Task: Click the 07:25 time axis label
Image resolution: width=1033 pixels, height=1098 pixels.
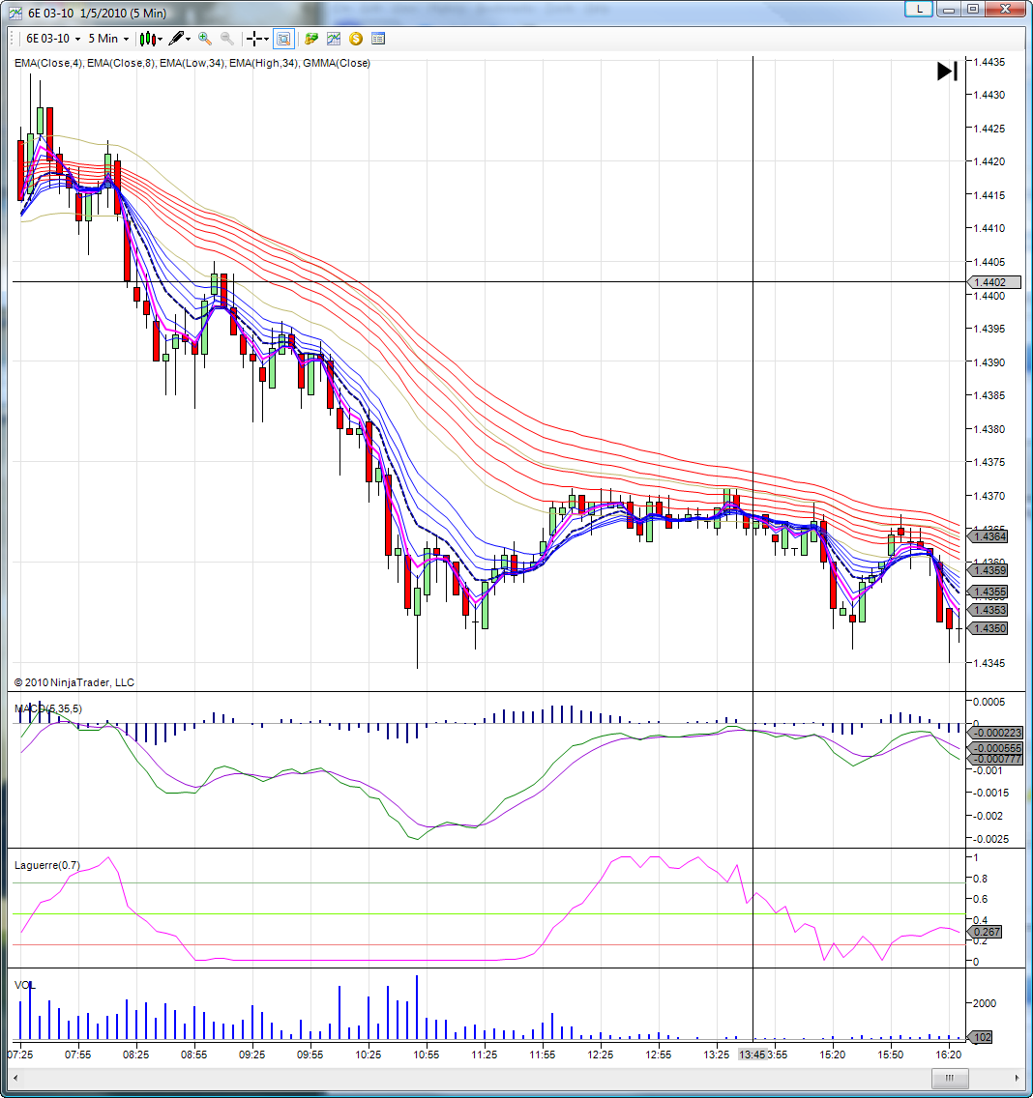Action: [x=20, y=1055]
